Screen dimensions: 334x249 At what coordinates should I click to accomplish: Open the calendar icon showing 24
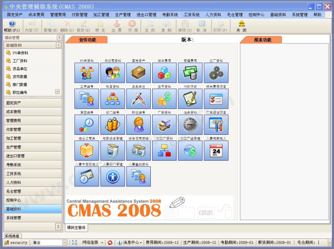[x=216, y=150]
